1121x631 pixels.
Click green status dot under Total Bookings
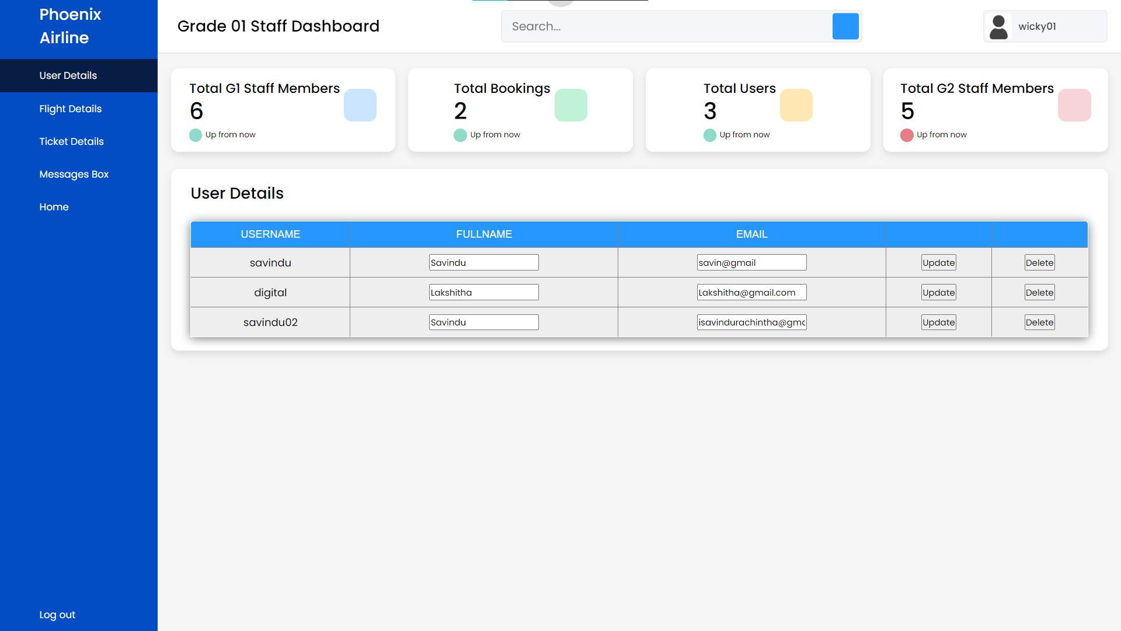(460, 135)
